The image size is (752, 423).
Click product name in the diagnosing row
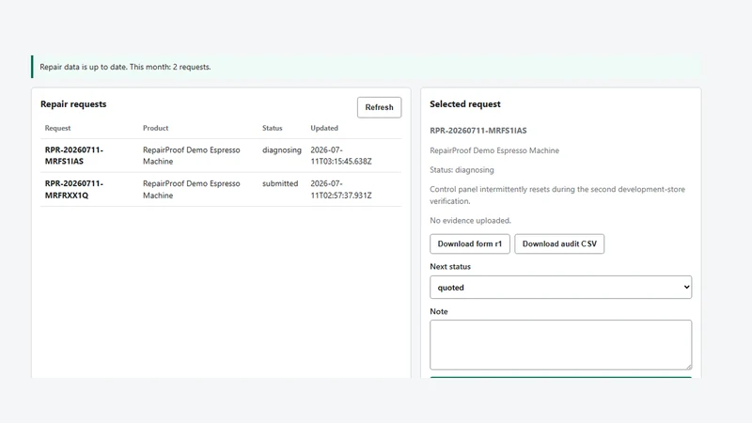click(192, 155)
